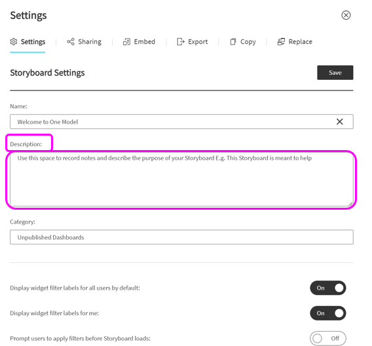Click the Embed icon

(x=126, y=42)
